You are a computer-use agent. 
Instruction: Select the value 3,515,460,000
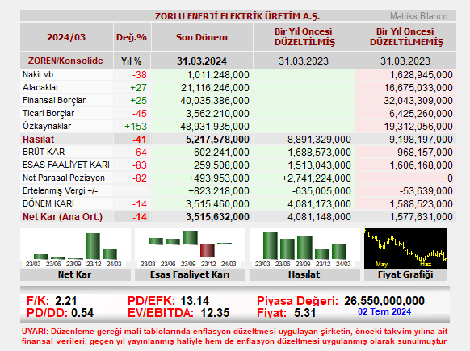pyautogui.click(x=217, y=204)
